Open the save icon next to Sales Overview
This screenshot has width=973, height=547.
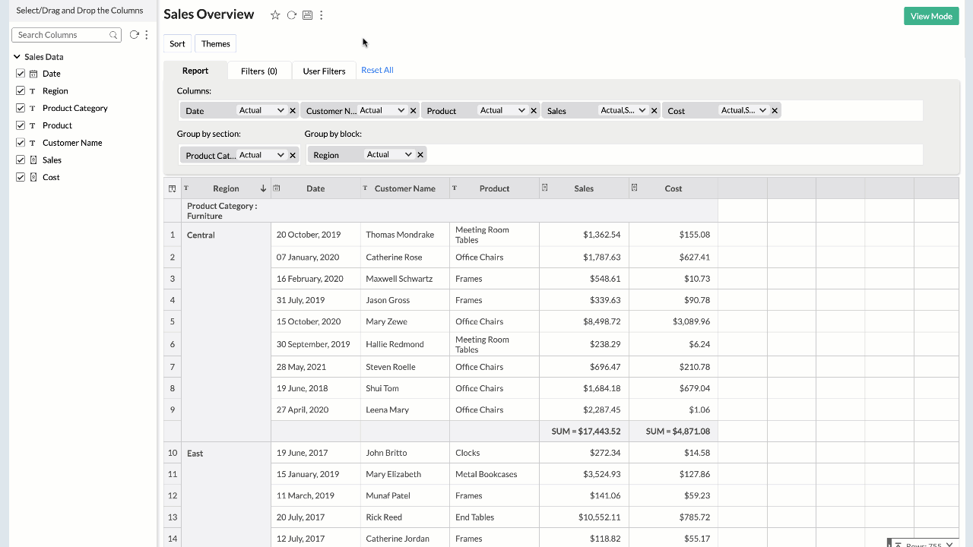click(307, 14)
